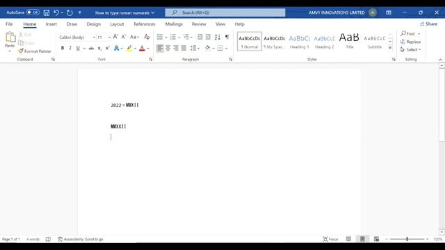
Task: Open the Borders dropdown
Action: pos(226,49)
